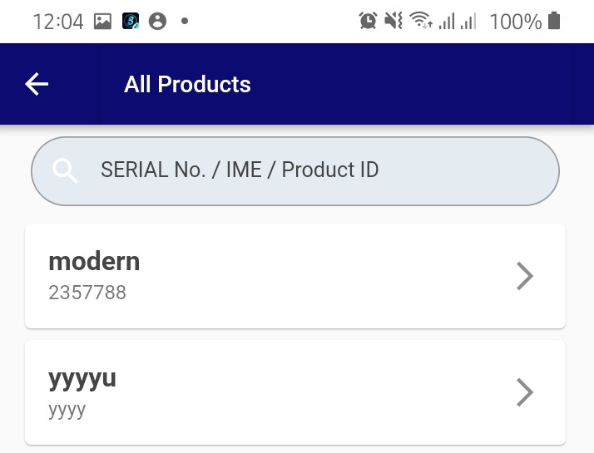
Task: Focus the SERIAL No. / IME search field
Action: (295, 171)
